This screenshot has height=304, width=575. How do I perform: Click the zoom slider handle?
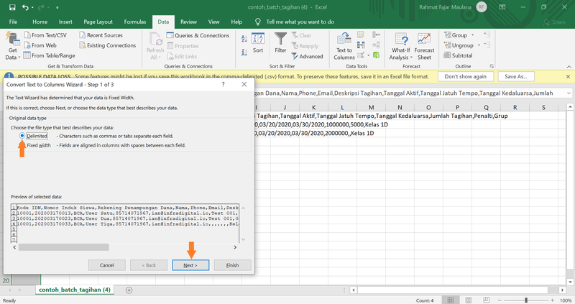click(526, 300)
